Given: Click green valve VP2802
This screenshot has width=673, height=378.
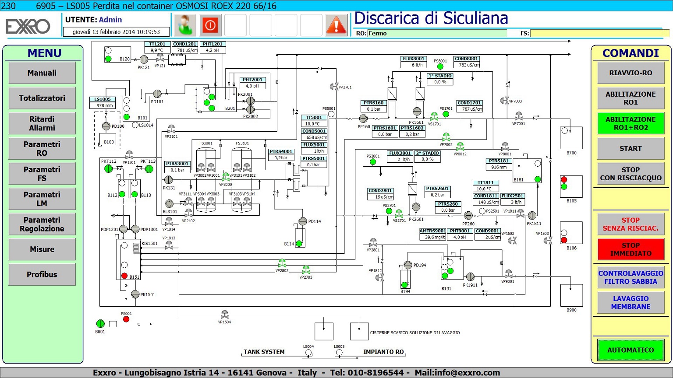Looking at the screenshot, I should tap(282, 263).
